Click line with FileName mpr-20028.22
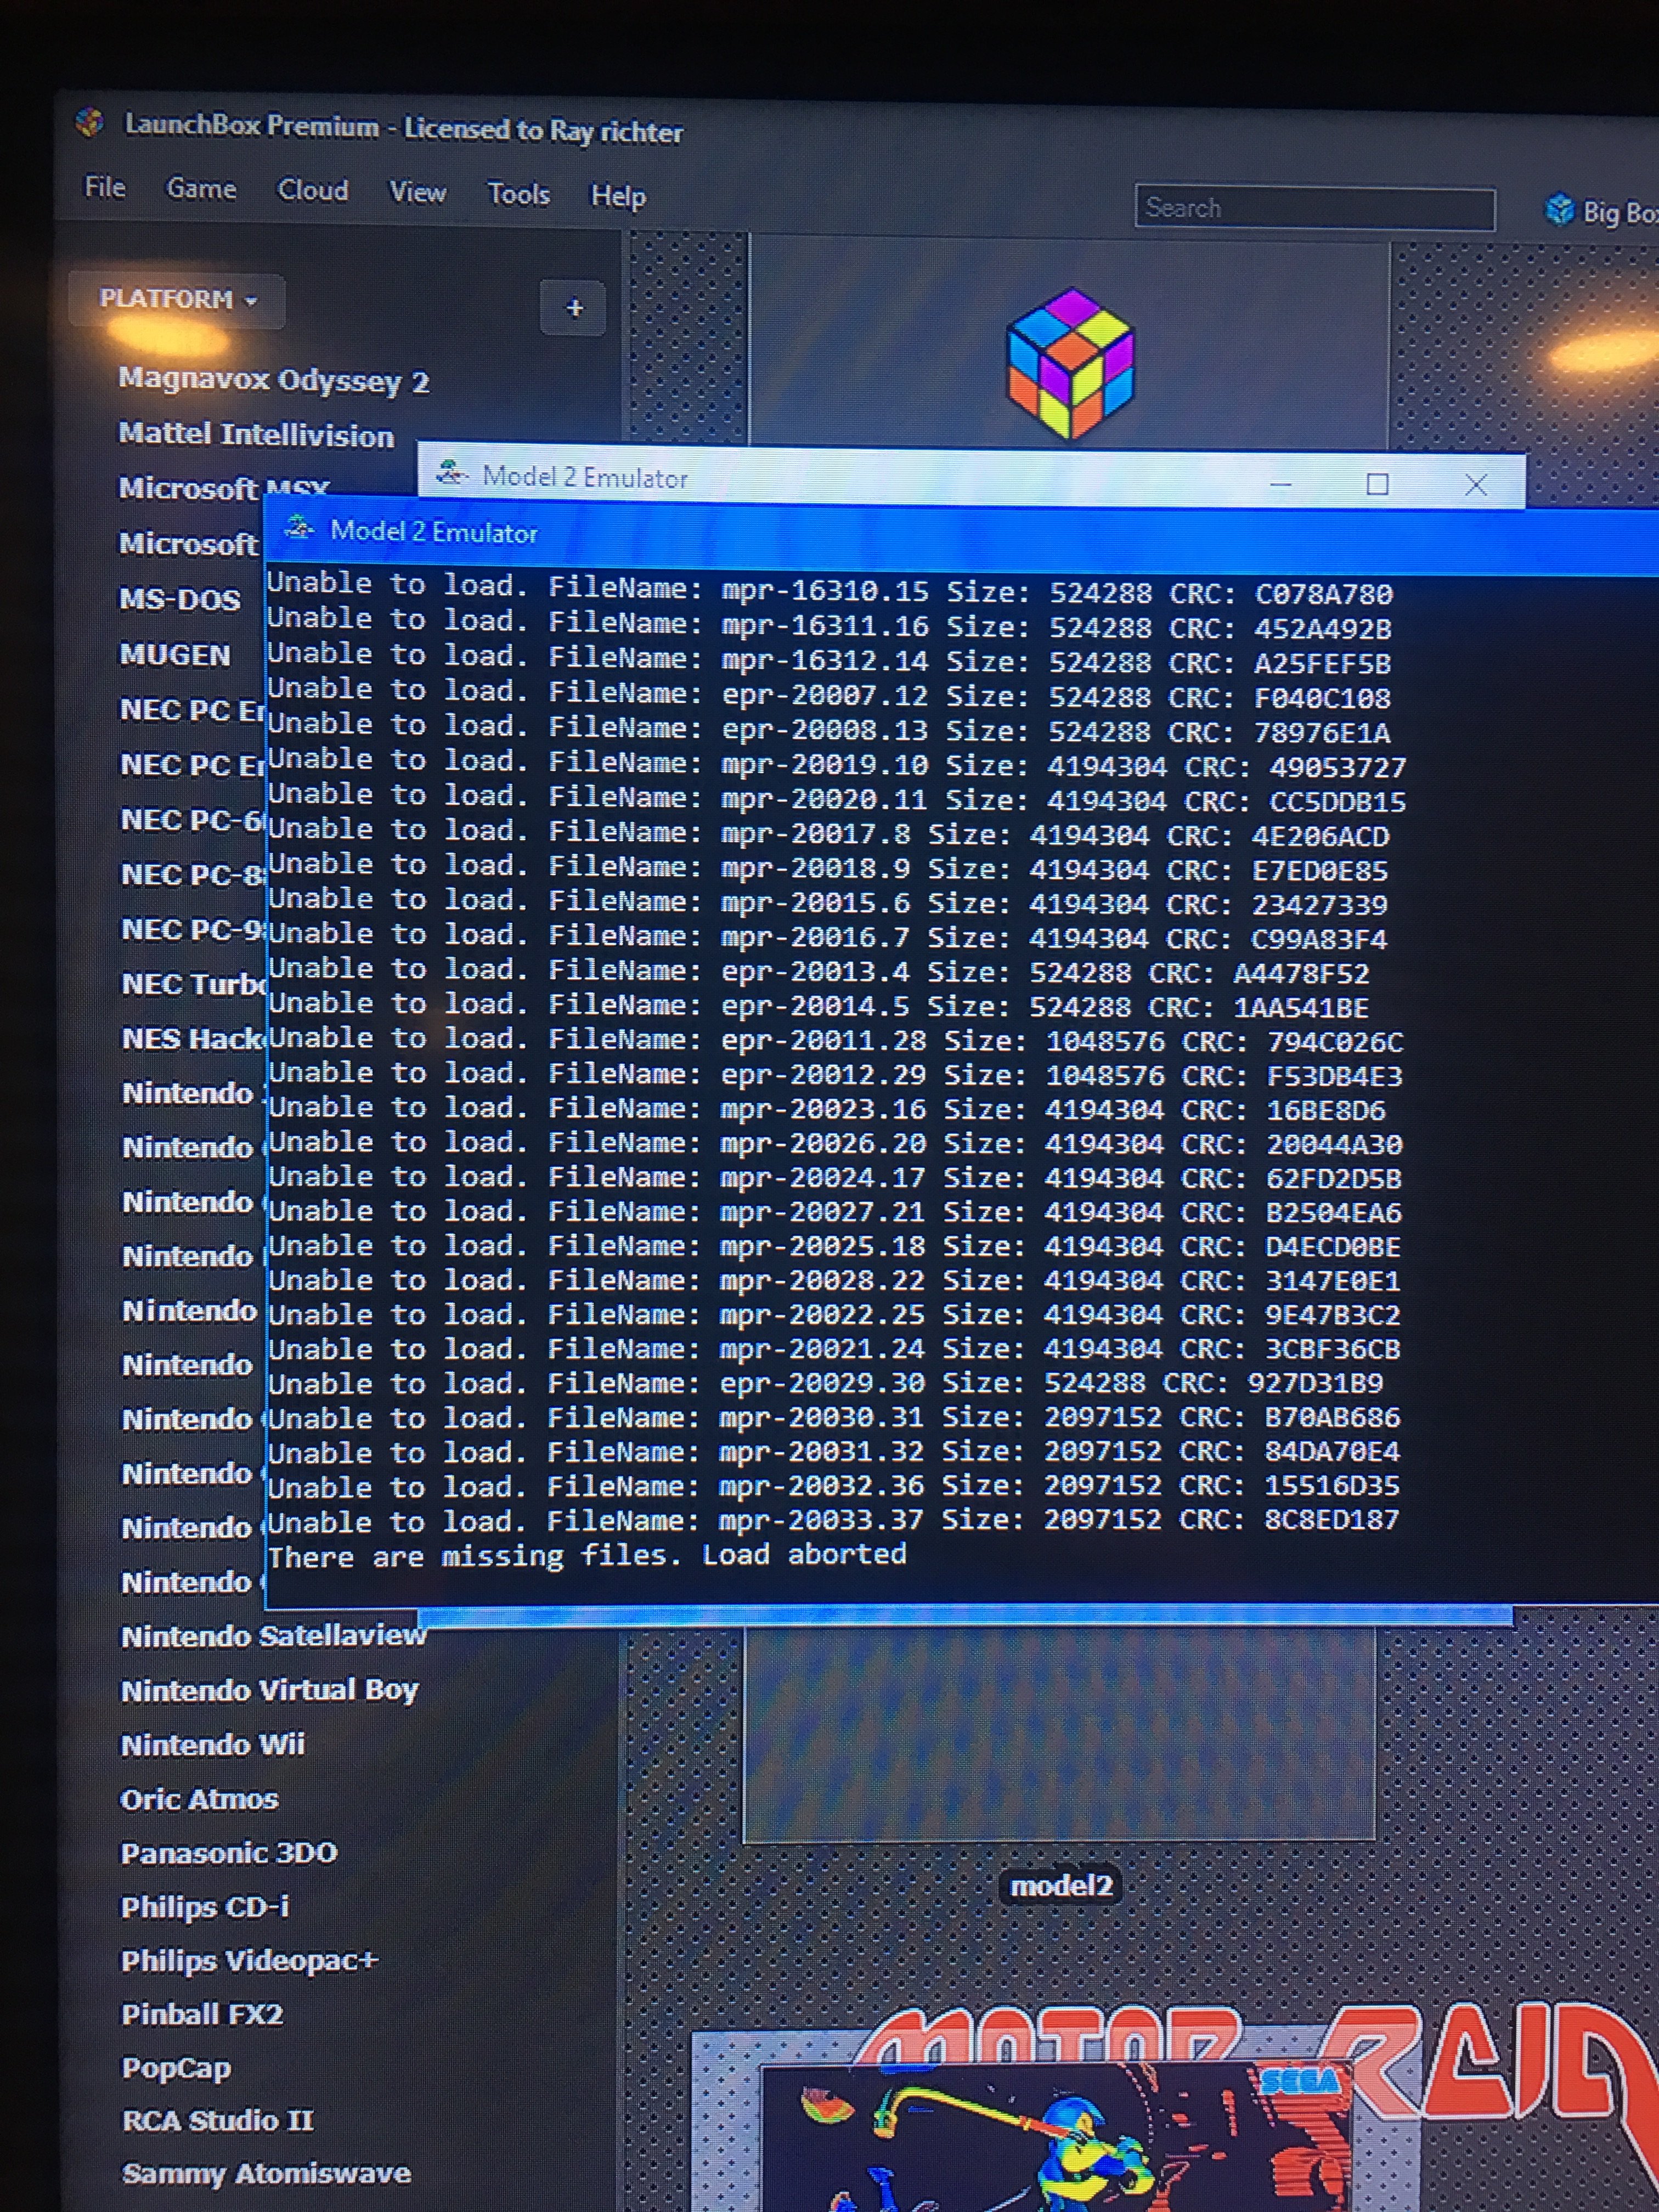 coord(834,1281)
